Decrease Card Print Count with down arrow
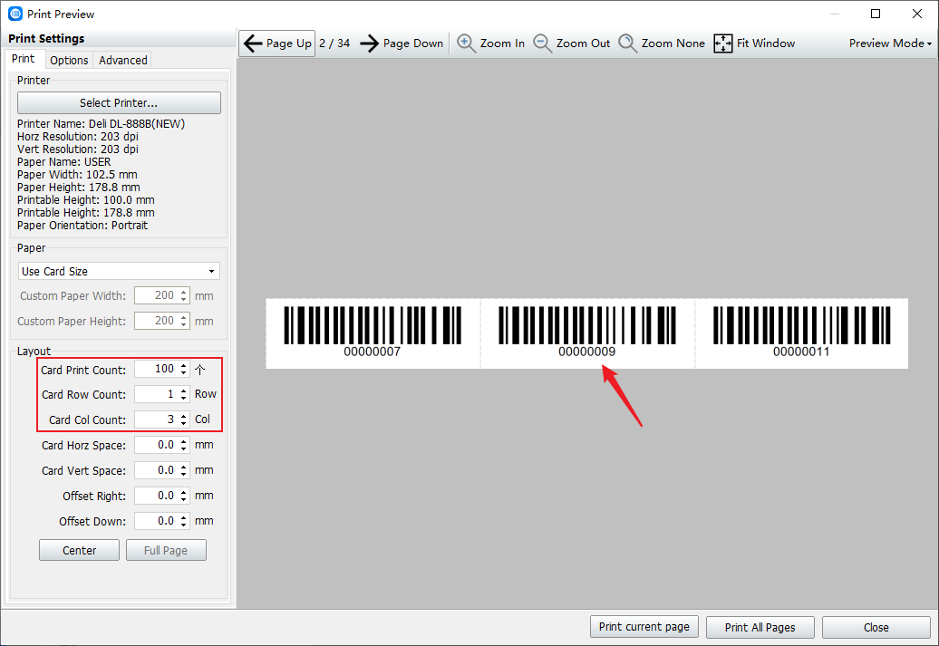 [184, 373]
